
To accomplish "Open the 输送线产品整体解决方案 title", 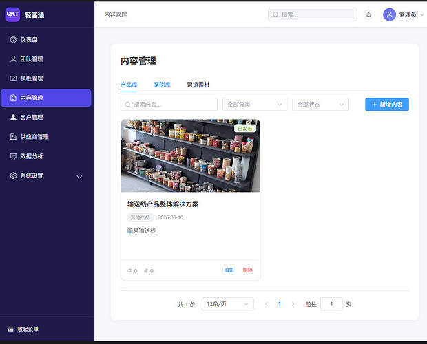I will pos(163,204).
